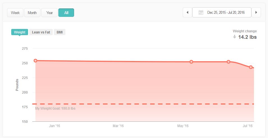Open the Lean vs Fat tab
This screenshot has width=268, height=138.
click(x=41, y=32)
